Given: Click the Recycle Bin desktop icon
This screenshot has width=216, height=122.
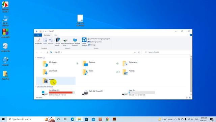Looking at the screenshot, I should 5,47.
